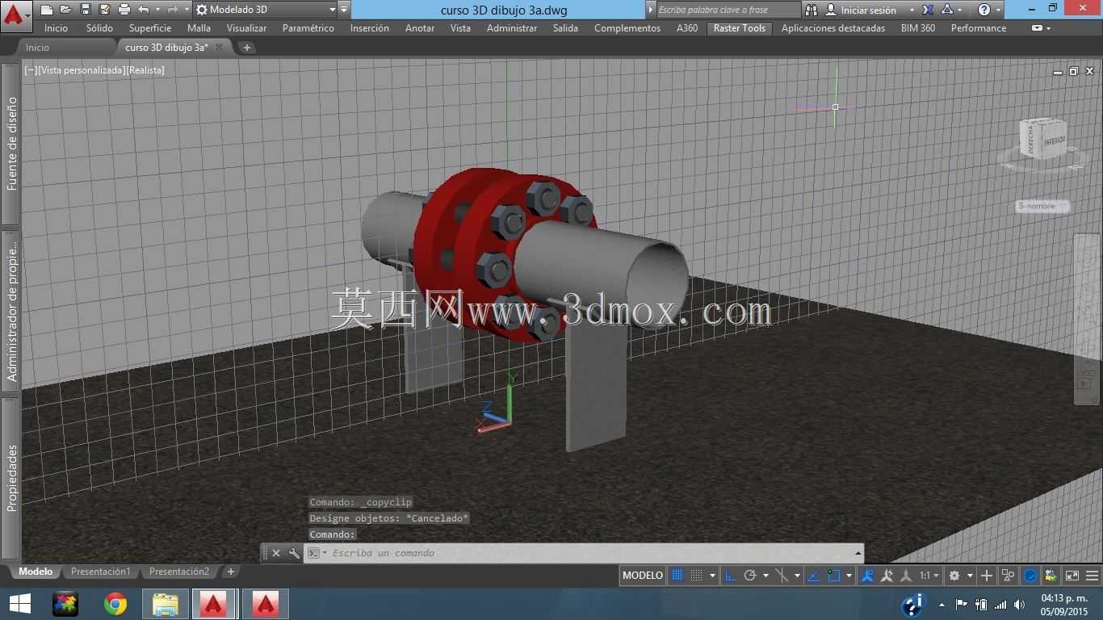Screen dimensions: 1103x620
Task: Expand the snap mode settings arrow
Action: point(712,576)
